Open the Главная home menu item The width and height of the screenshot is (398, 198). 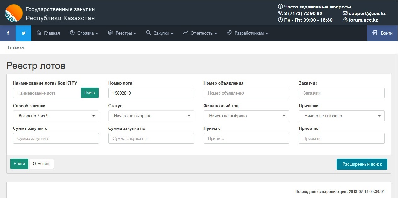(48, 33)
